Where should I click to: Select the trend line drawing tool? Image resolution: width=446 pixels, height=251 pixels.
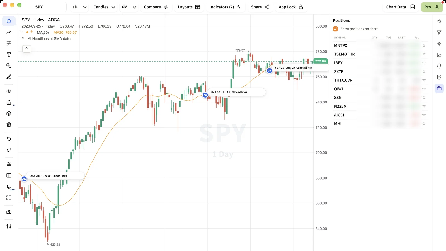tap(9, 32)
